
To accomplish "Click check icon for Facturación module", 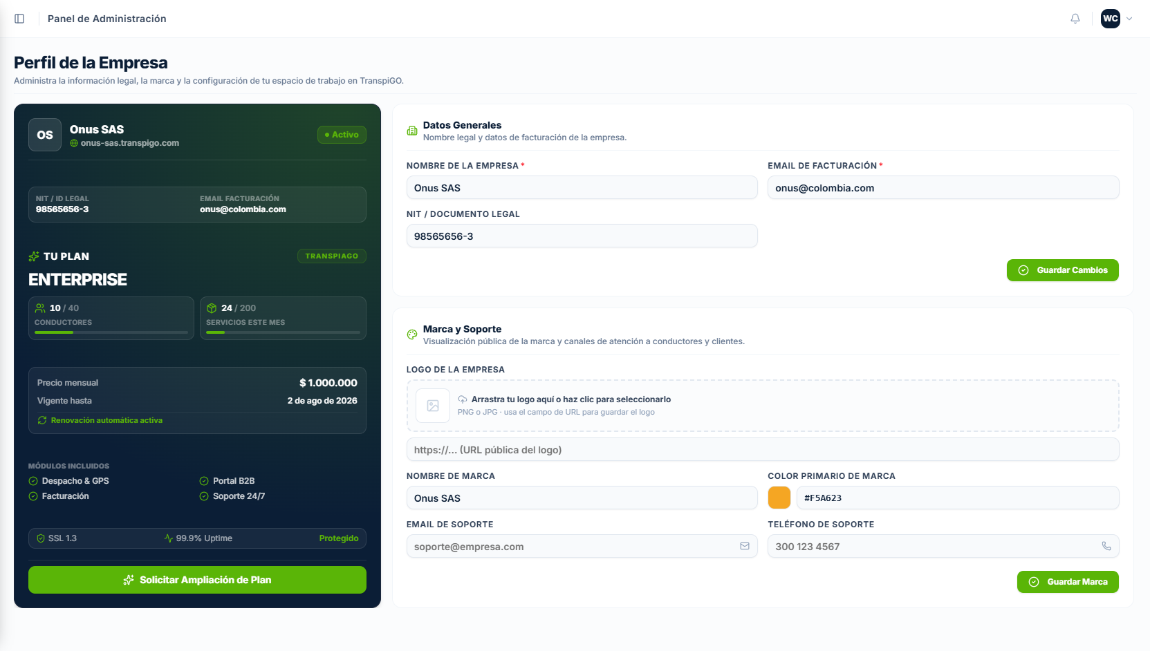I will coord(33,496).
